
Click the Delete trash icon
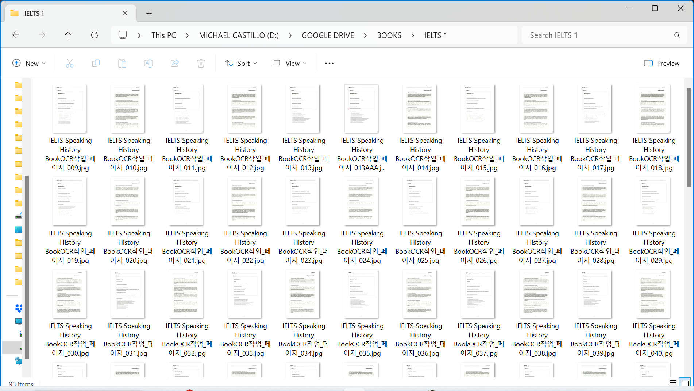[201, 63]
